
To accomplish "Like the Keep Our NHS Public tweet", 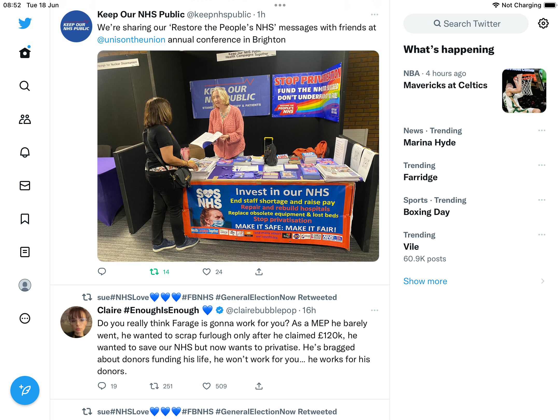I will click(206, 272).
